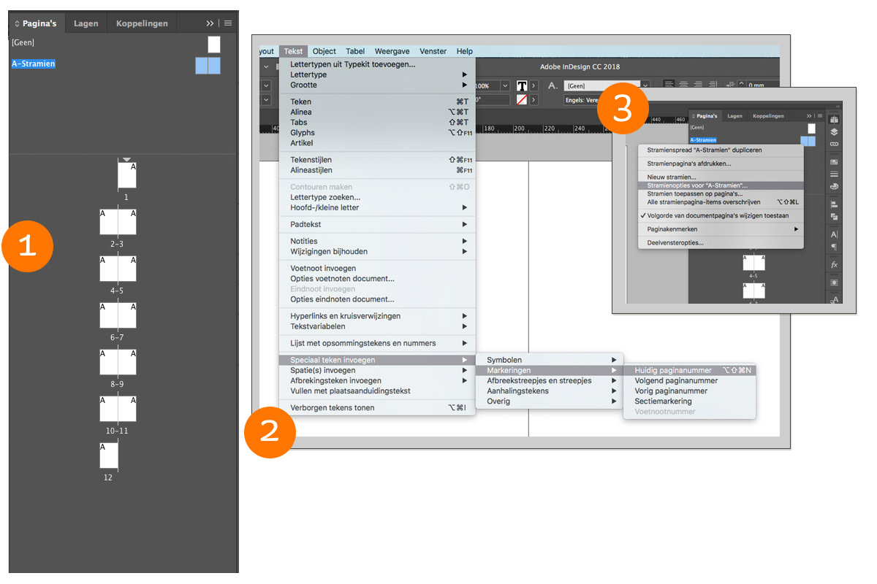Click the justify paragraph icon in control bar
The width and height of the screenshot is (877, 584).
(x=713, y=85)
